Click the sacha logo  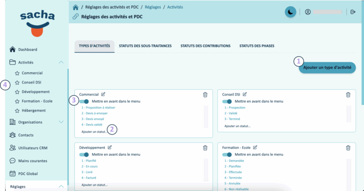(37, 24)
